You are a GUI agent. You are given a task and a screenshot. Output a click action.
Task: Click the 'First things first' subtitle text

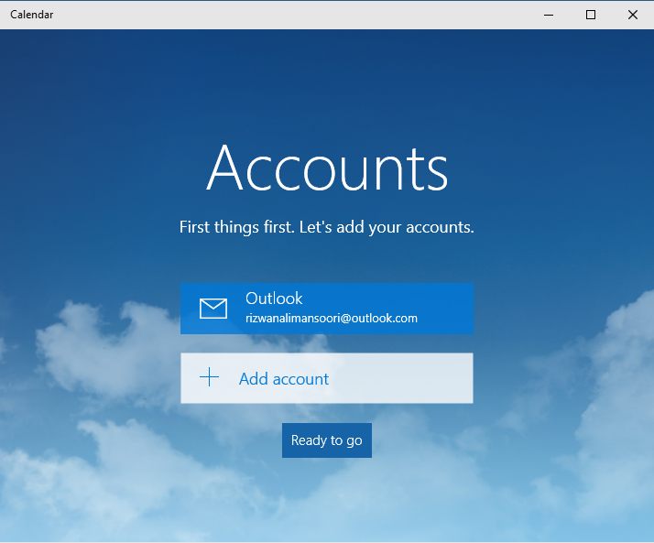[x=327, y=227]
